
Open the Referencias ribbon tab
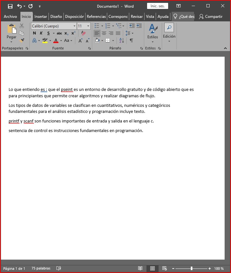coord(96,17)
